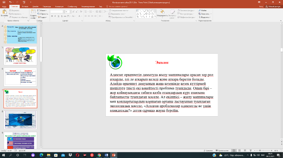Toggle bold (Ж) formatting
The width and height of the screenshot is (283, 158).
pos(52,17)
